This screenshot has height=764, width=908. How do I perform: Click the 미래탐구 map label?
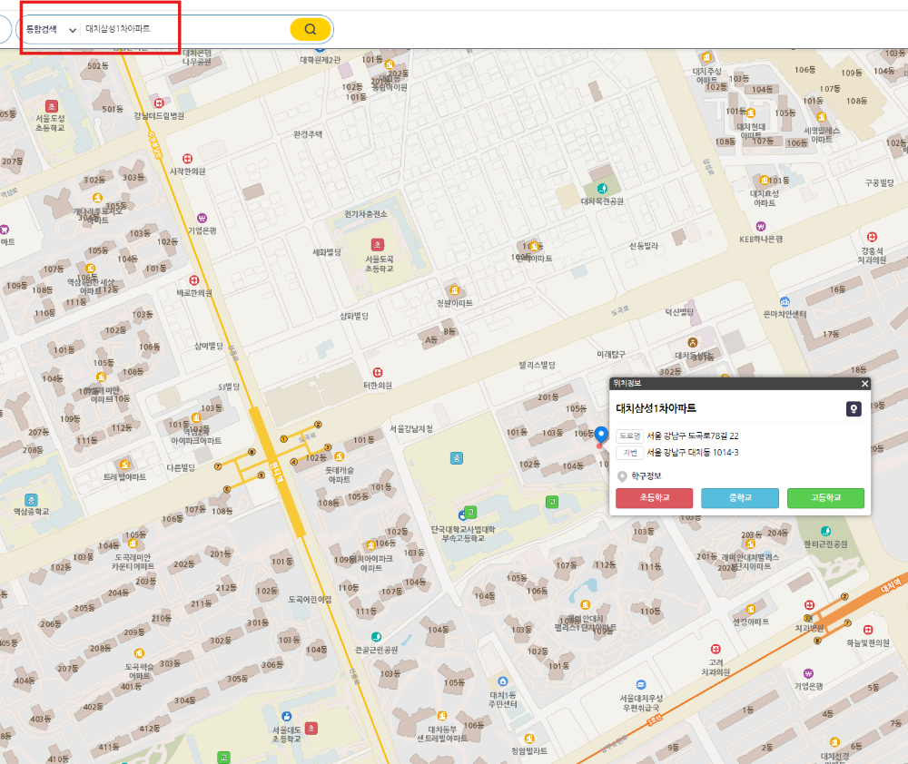(611, 354)
